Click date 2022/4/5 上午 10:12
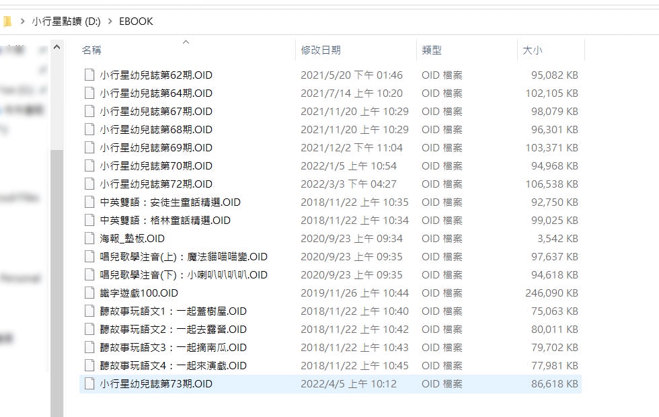The image size is (659, 417). click(348, 383)
